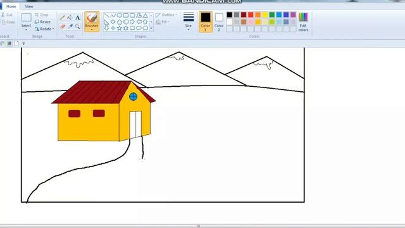Pick the white color swatch in palette
The image size is (405, 228).
click(229, 22)
